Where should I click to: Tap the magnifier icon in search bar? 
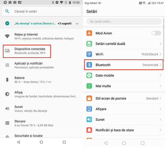tap(7, 11)
